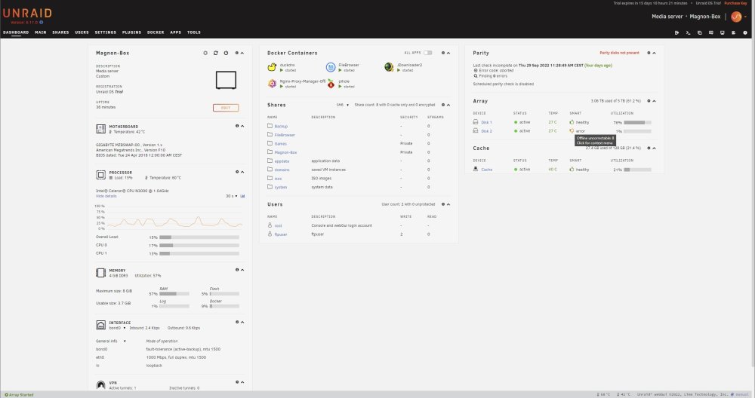This screenshot has height=398, width=755.
Task: Open the MAIN menu tab
Action: coord(41,32)
